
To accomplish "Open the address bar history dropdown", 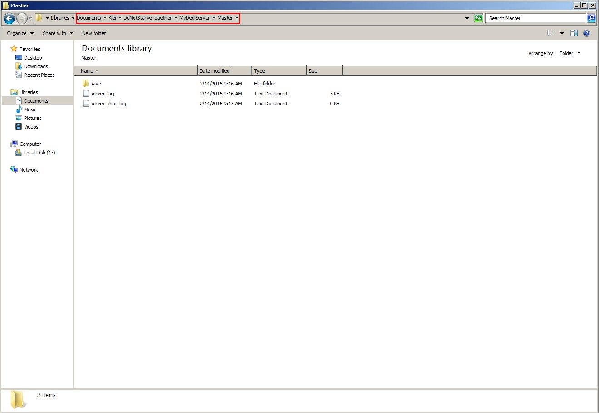I will click(x=467, y=18).
